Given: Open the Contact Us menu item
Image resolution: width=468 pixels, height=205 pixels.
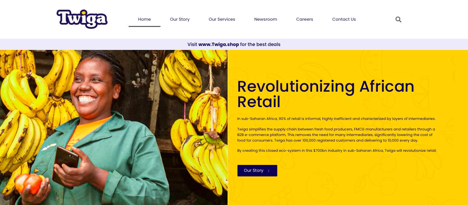Looking at the screenshot, I should coord(344,19).
